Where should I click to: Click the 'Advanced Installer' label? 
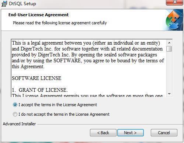click(x=19, y=124)
